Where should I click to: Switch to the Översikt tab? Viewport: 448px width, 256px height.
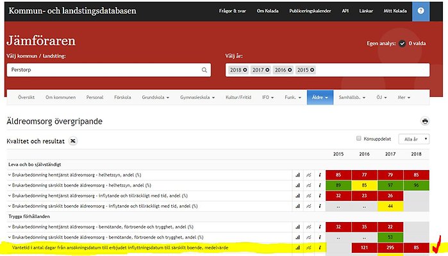coord(26,98)
